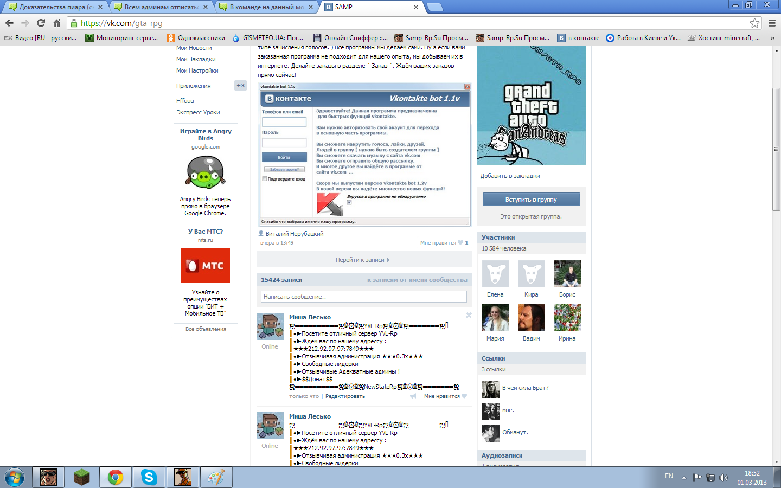Open the Windows Start button

pyautogui.click(x=15, y=478)
